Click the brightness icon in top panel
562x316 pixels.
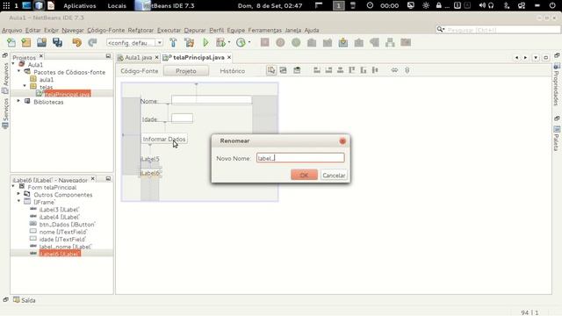coord(426,6)
